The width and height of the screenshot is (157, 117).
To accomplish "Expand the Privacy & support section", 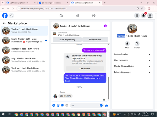I will pyautogui.click(x=132, y=72).
